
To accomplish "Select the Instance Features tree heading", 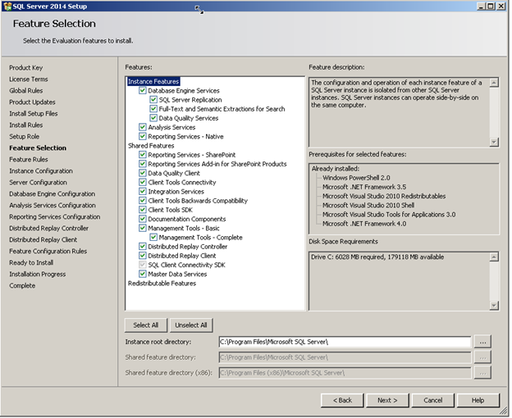I will pos(153,81).
